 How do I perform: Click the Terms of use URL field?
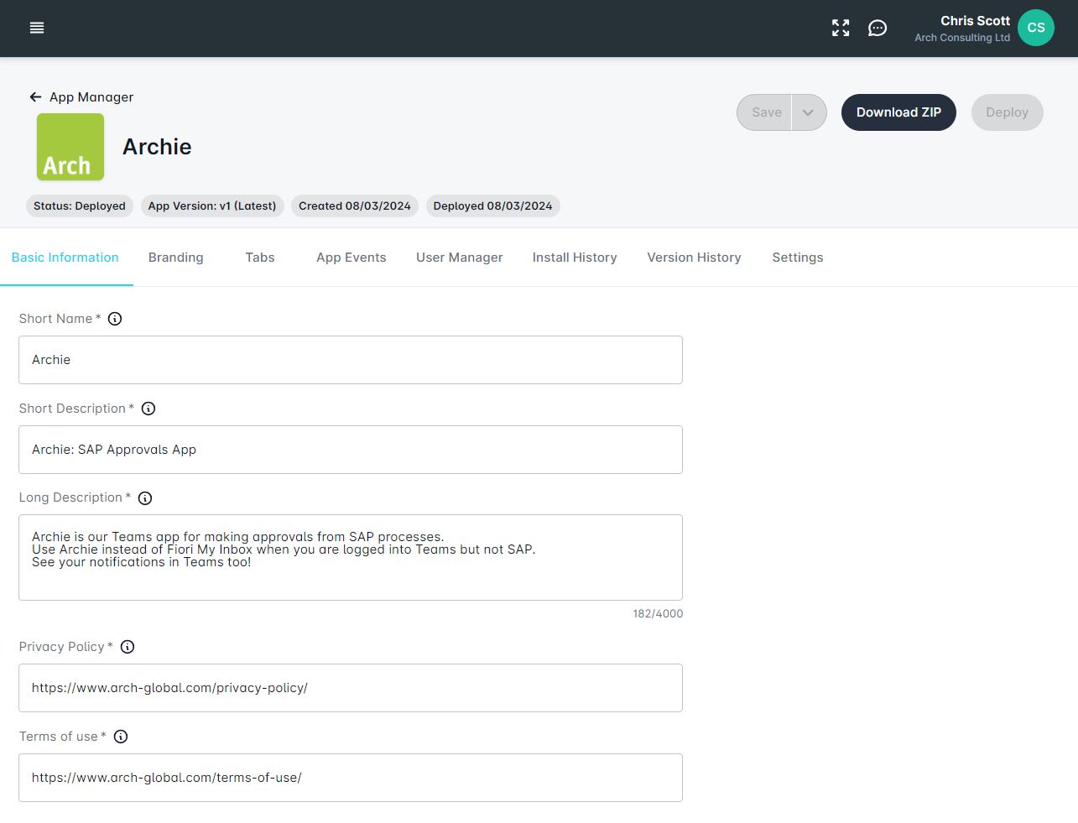[350, 778]
